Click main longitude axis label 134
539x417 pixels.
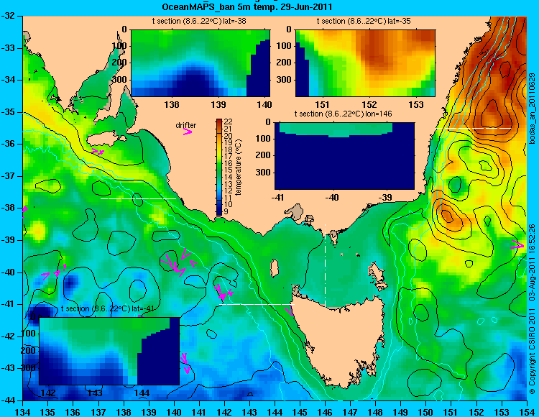[x=23, y=412]
